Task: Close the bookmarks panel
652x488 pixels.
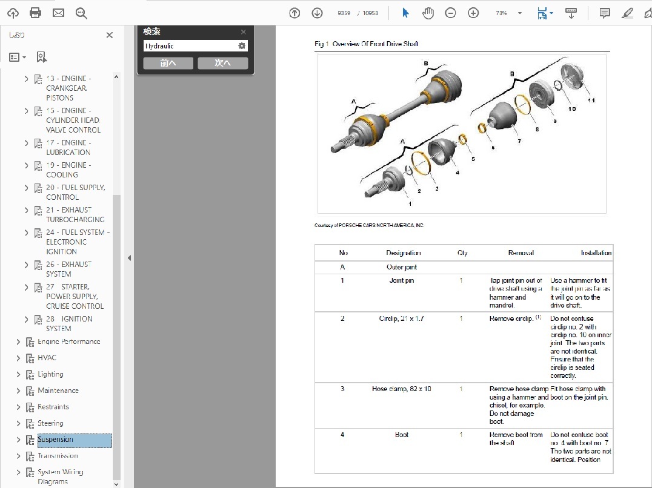Action: pyautogui.click(x=109, y=35)
